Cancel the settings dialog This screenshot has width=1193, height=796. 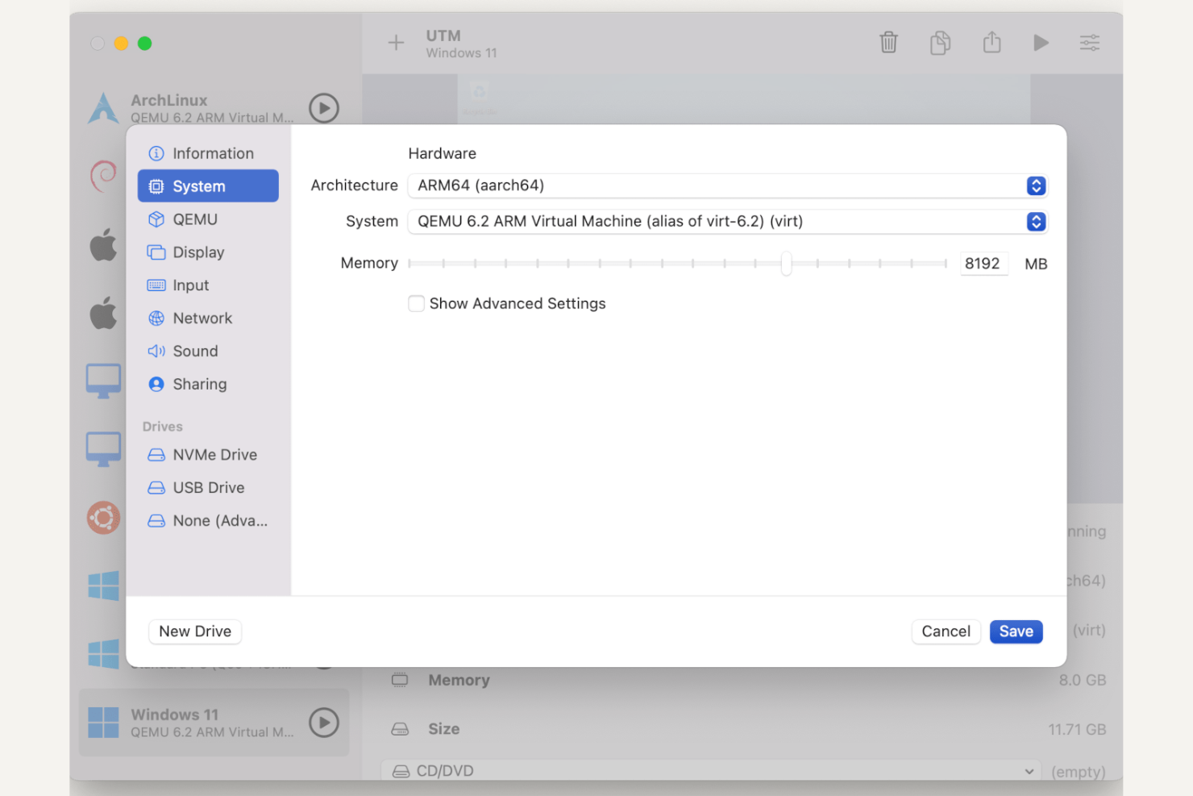pyautogui.click(x=946, y=631)
